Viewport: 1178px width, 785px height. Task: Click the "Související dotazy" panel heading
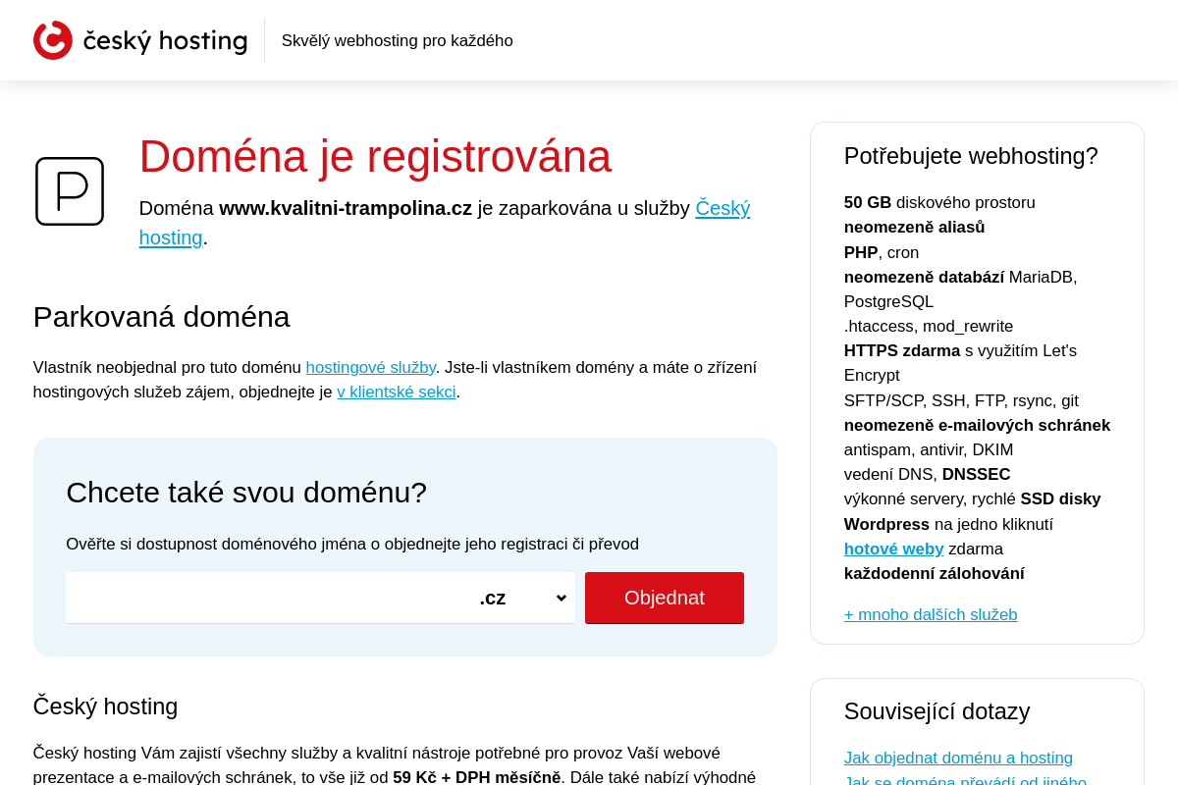pos(937,710)
